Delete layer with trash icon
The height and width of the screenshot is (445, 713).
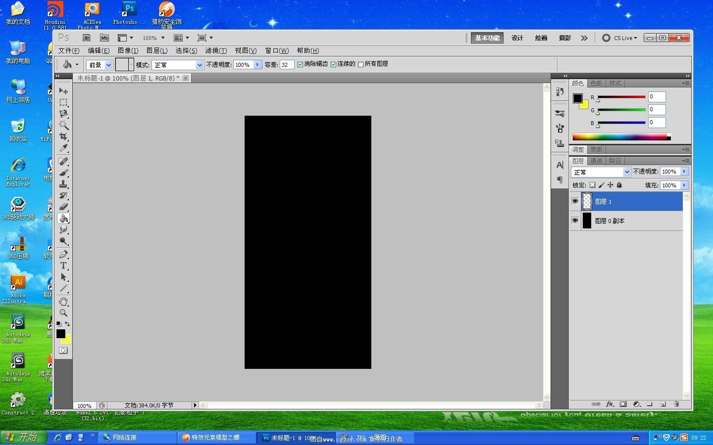676,404
